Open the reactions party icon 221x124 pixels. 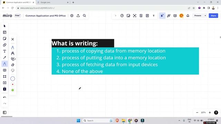click(x=169, y=15)
